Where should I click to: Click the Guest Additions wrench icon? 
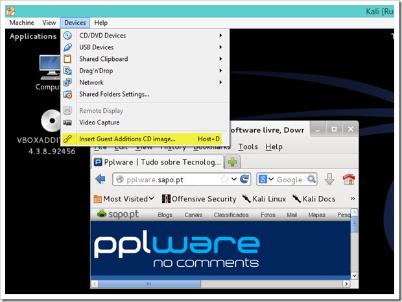point(67,139)
